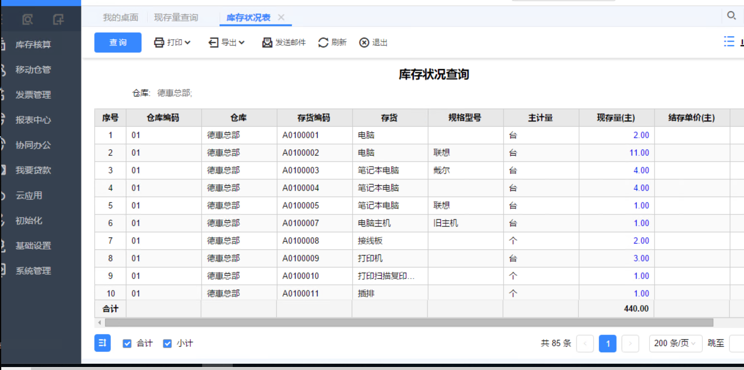Switch to the 我的桌面 tab
744x370 pixels.
click(121, 18)
